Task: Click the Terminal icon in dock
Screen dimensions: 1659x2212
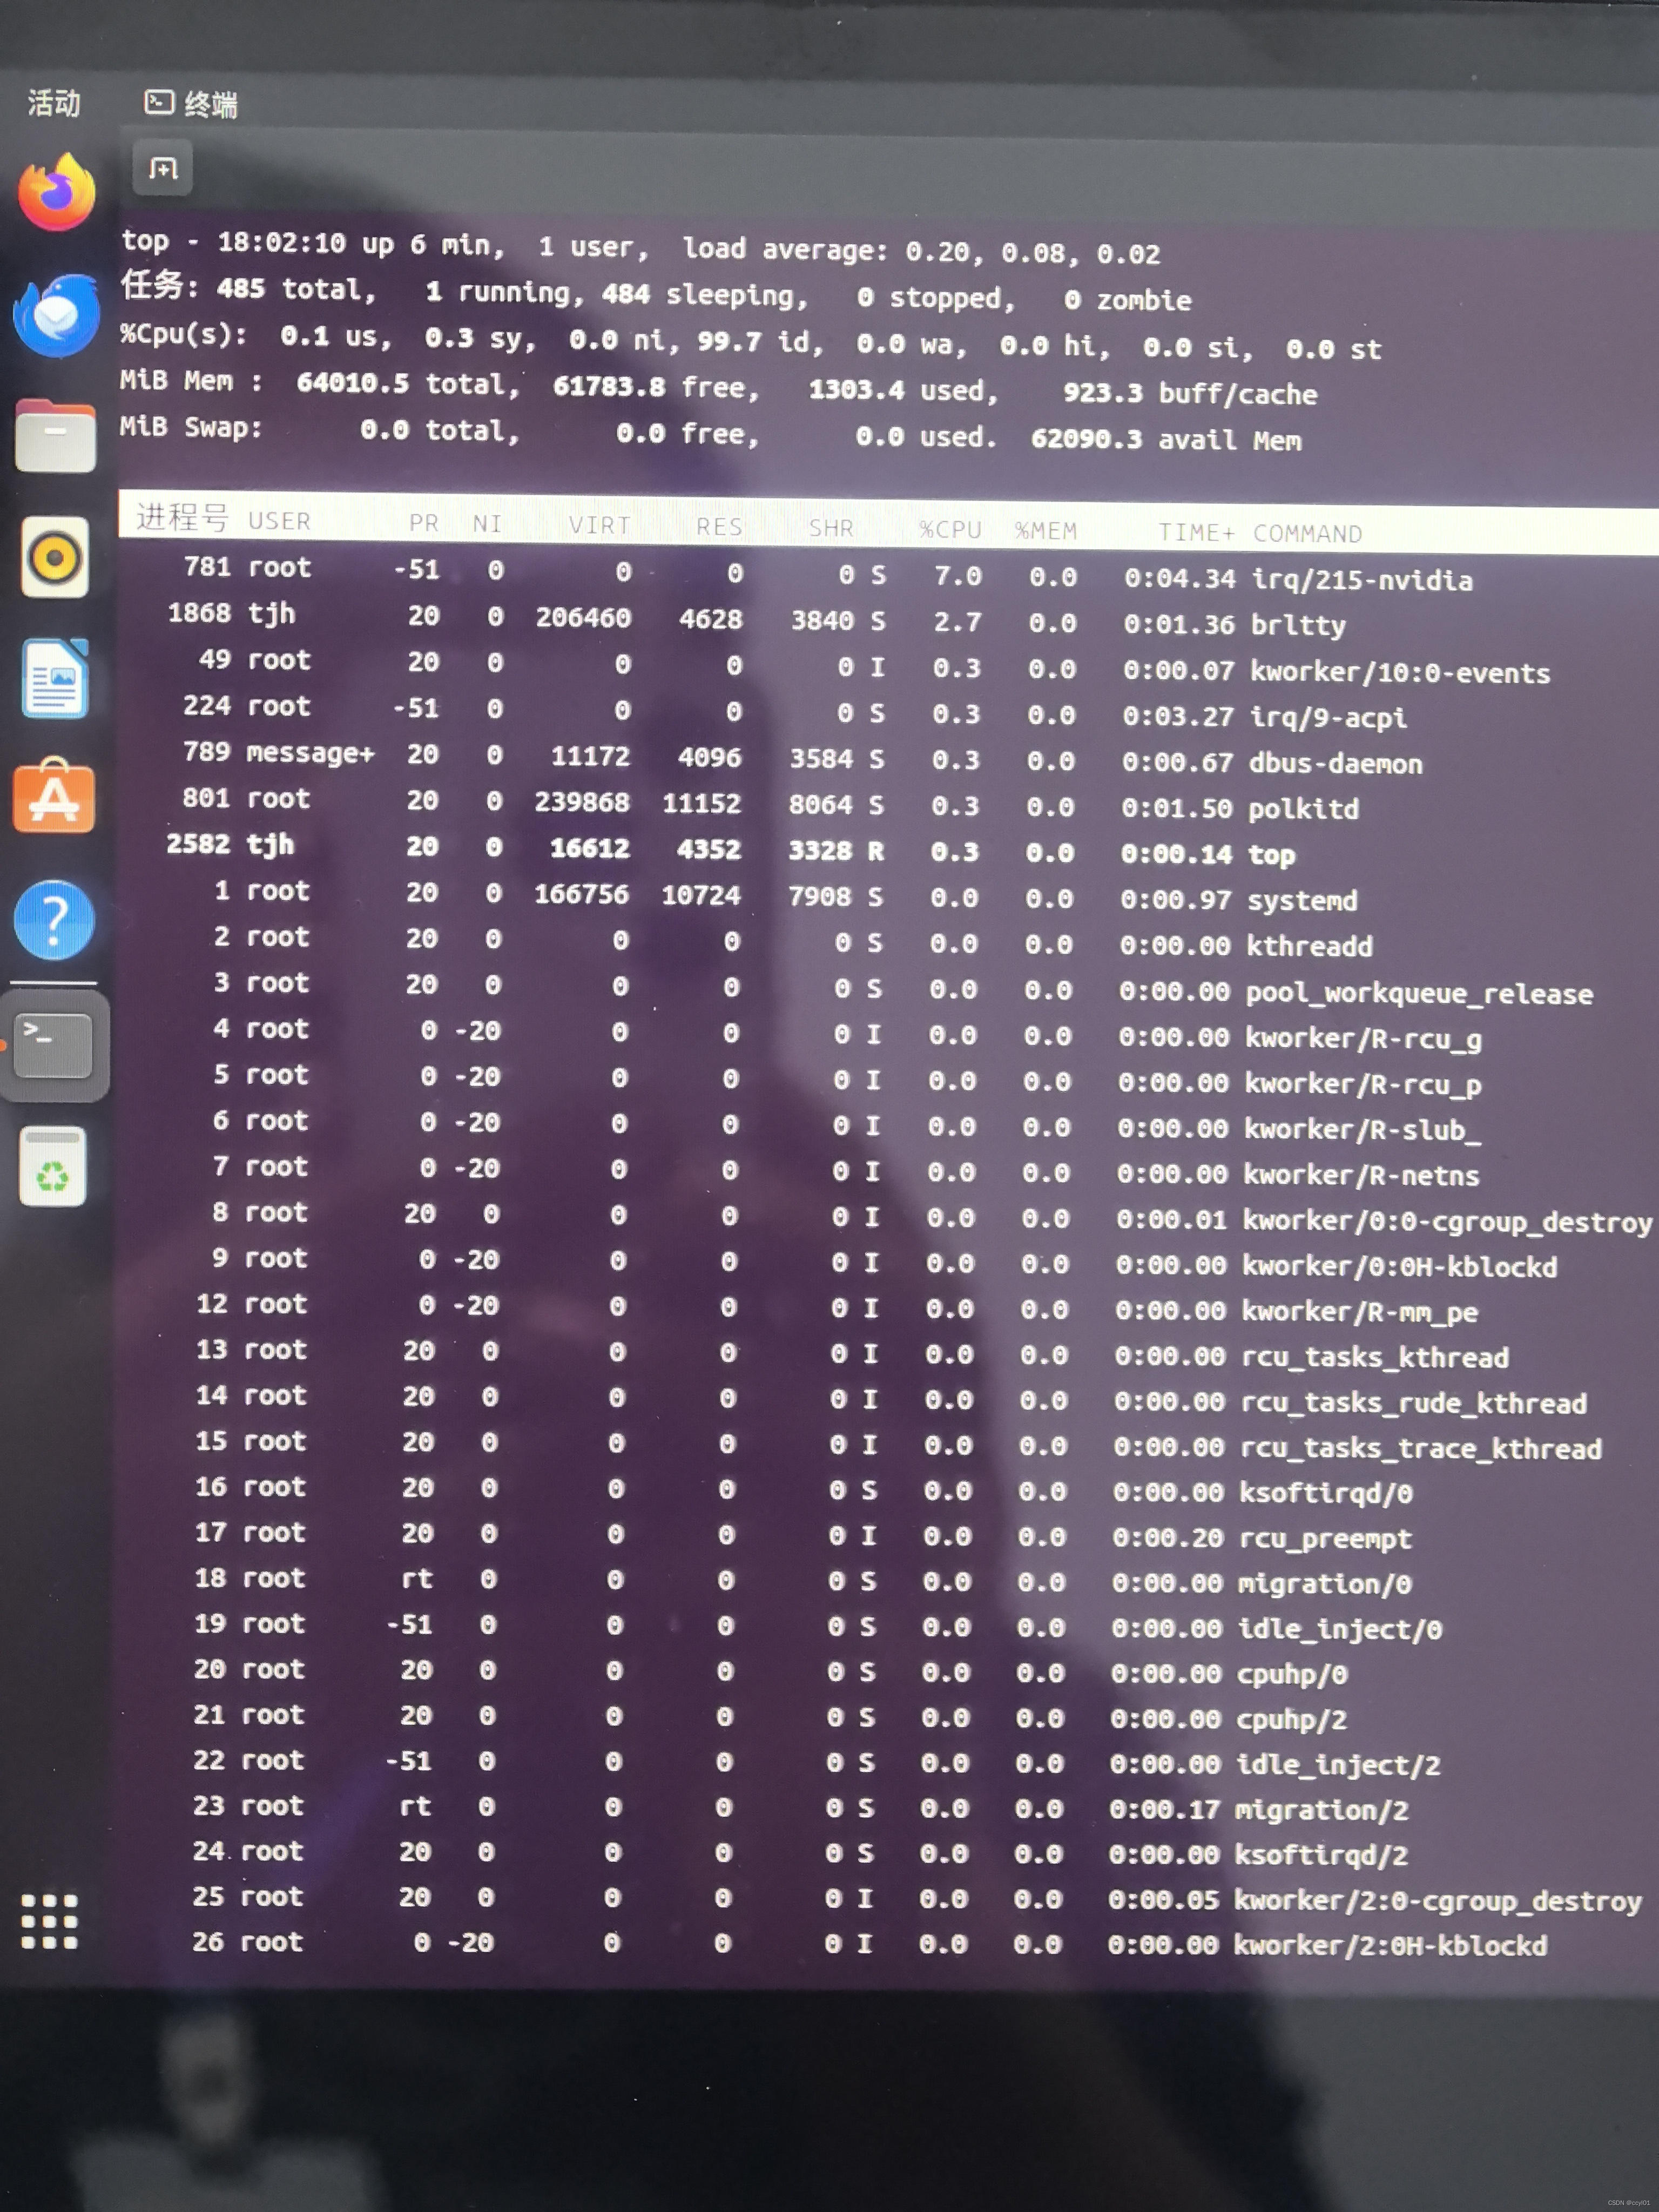Action: point(54,1044)
